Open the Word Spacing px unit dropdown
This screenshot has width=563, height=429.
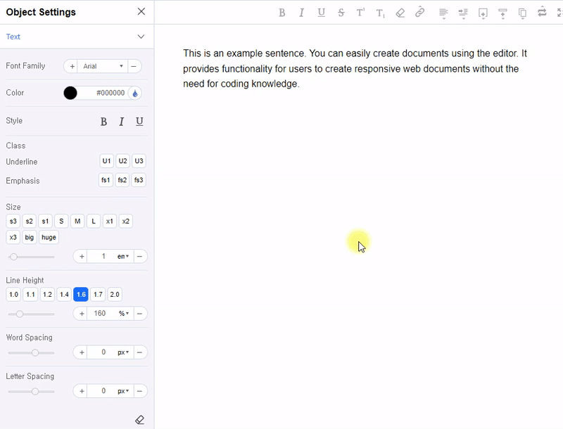pyautogui.click(x=123, y=352)
